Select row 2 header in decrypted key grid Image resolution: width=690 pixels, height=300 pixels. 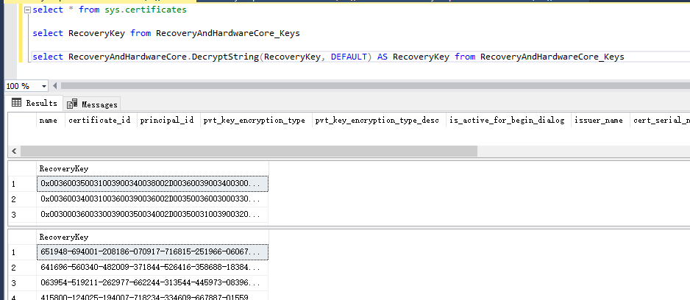22,268
